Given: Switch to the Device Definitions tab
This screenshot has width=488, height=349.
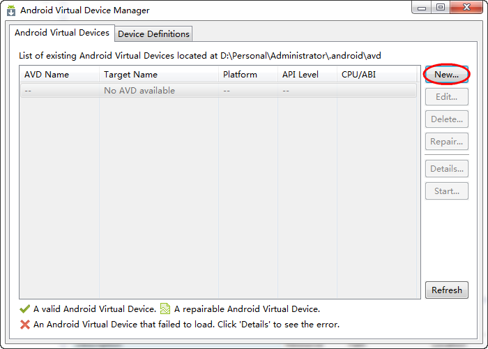Looking at the screenshot, I should tap(153, 34).
